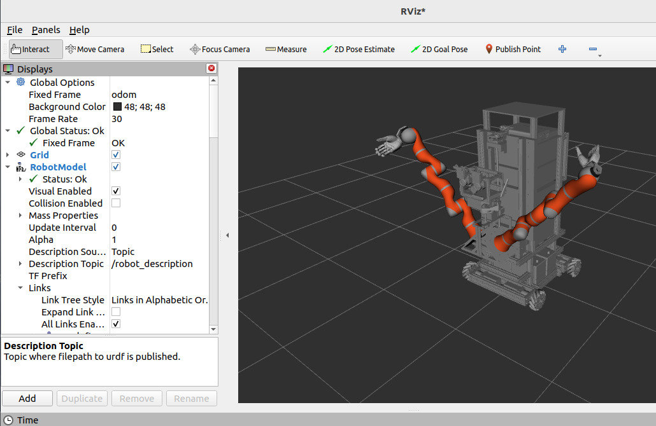Click the Displays scrollbar up arrow
This screenshot has height=426, width=656.
pyautogui.click(x=213, y=80)
